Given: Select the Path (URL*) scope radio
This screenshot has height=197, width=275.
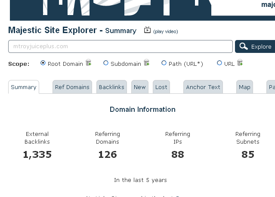Looking at the screenshot, I should (x=164, y=63).
